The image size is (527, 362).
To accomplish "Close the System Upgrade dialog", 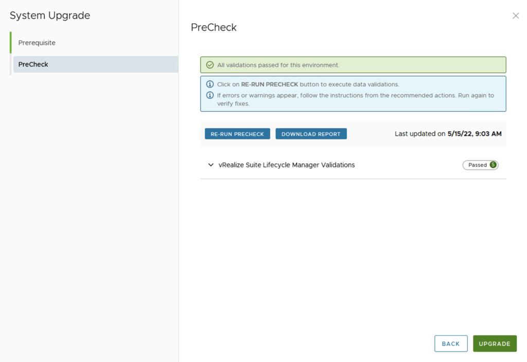I will coord(516,16).
